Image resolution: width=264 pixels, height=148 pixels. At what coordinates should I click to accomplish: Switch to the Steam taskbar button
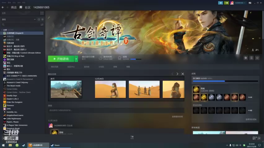(60, 145)
